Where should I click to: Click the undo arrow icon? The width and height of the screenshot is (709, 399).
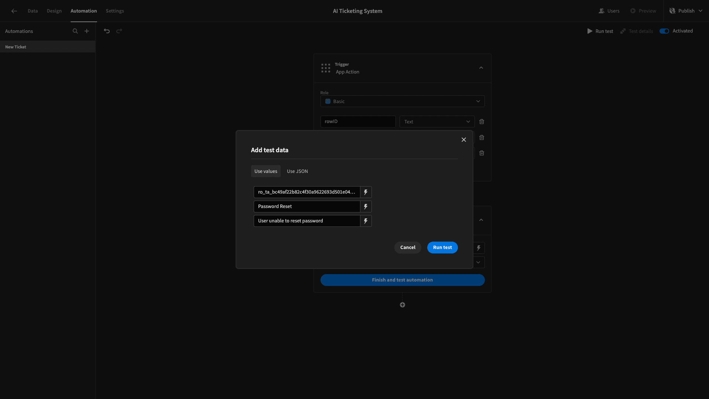pos(107,31)
